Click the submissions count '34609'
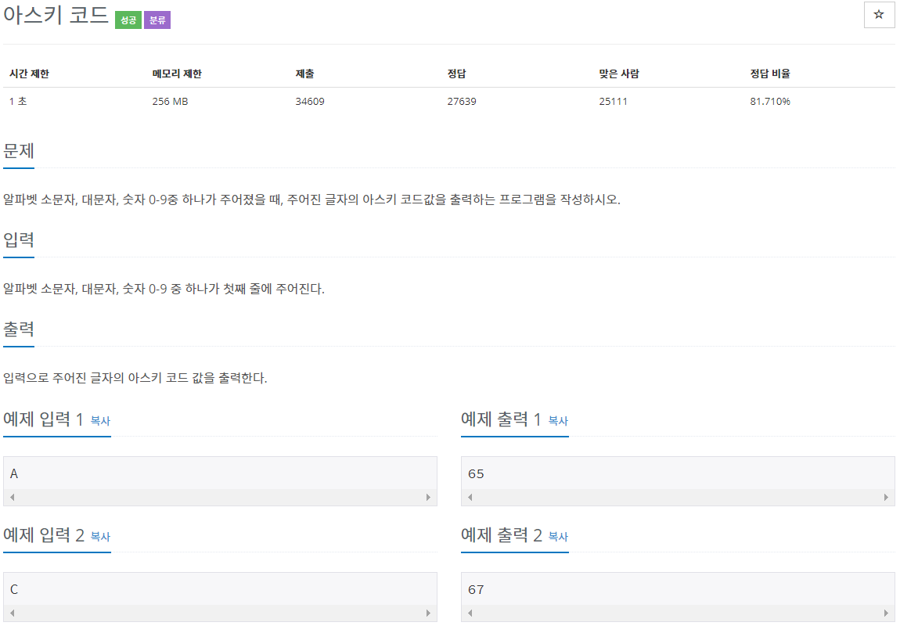This screenshot has width=900, height=626. [x=310, y=102]
